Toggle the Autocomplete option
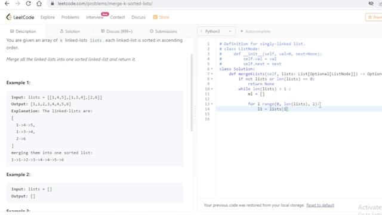The width and height of the screenshot is (382, 215). tap(255, 31)
